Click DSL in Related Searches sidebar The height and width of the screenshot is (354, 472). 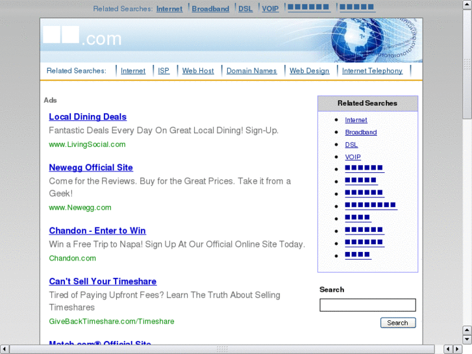(351, 145)
